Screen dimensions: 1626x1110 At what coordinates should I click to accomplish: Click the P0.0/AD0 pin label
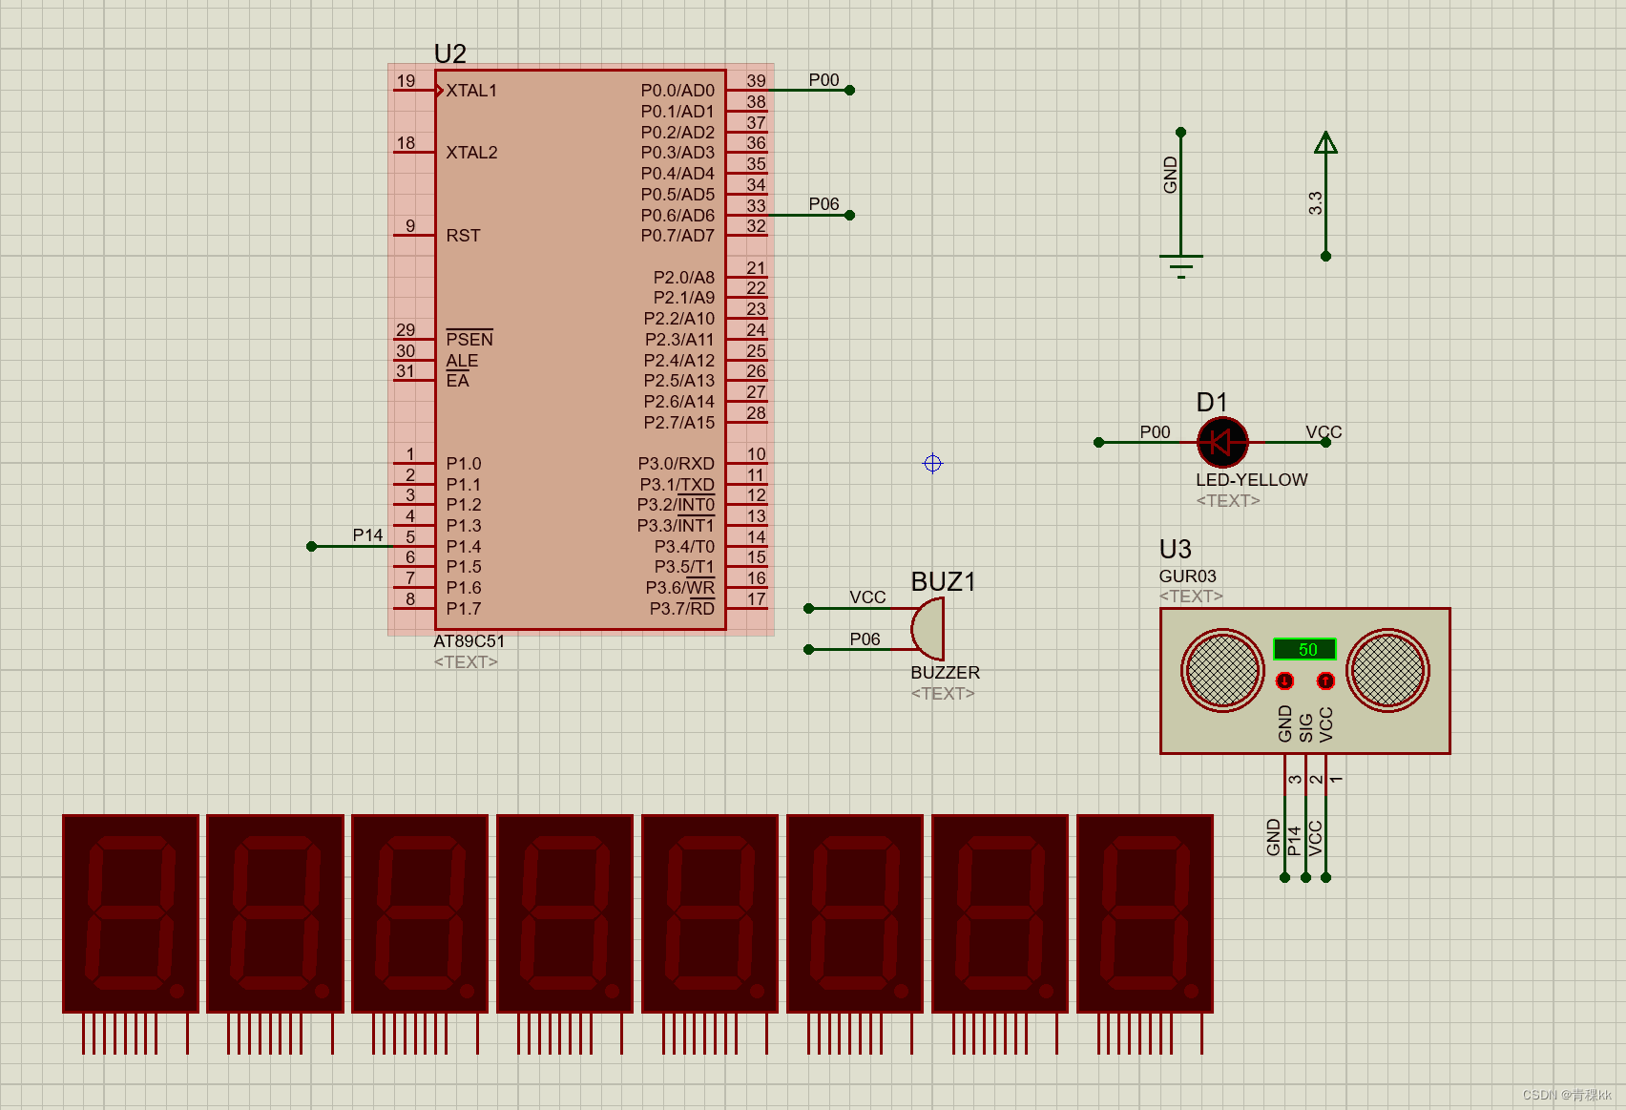pyautogui.click(x=677, y=91)
